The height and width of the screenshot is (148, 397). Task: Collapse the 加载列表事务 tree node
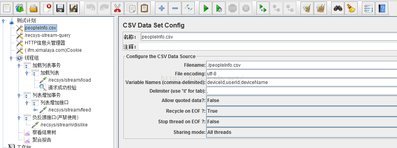[x=19, y=66]
